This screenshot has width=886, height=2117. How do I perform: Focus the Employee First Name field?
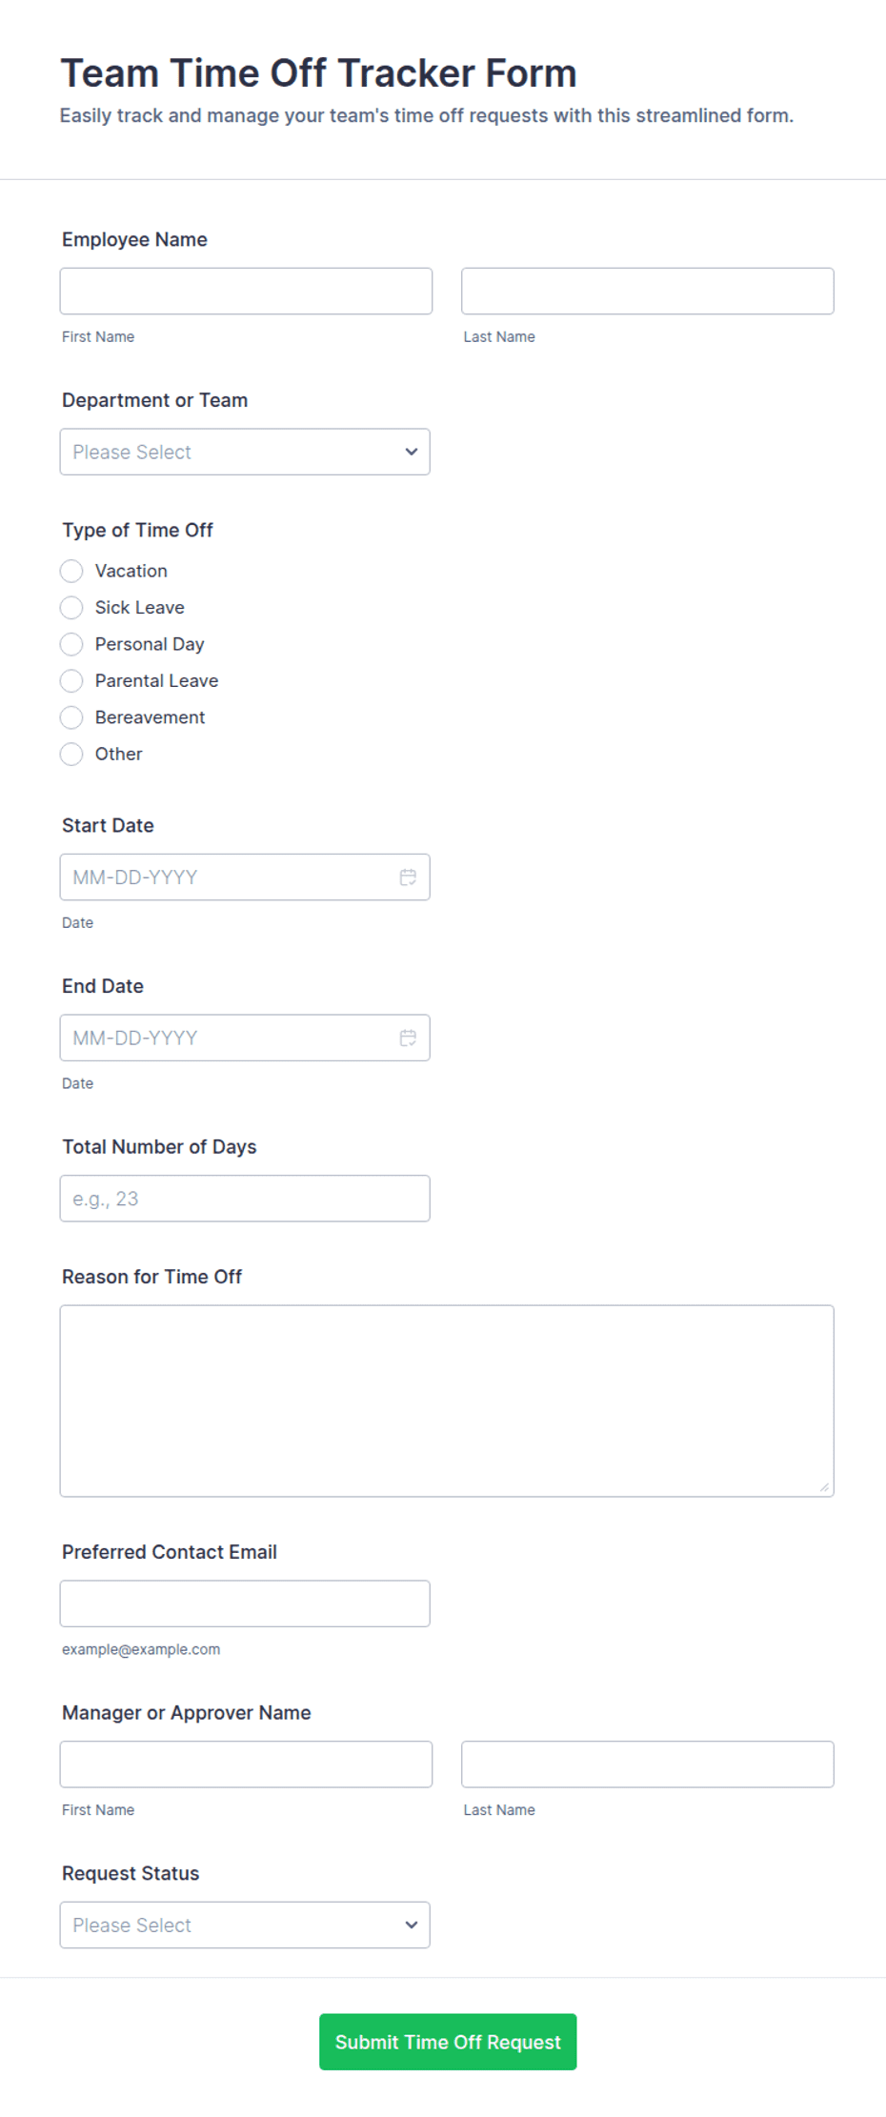click(246, 292)
